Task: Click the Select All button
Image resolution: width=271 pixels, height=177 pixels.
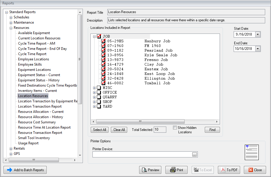Action: coord(100,130)
